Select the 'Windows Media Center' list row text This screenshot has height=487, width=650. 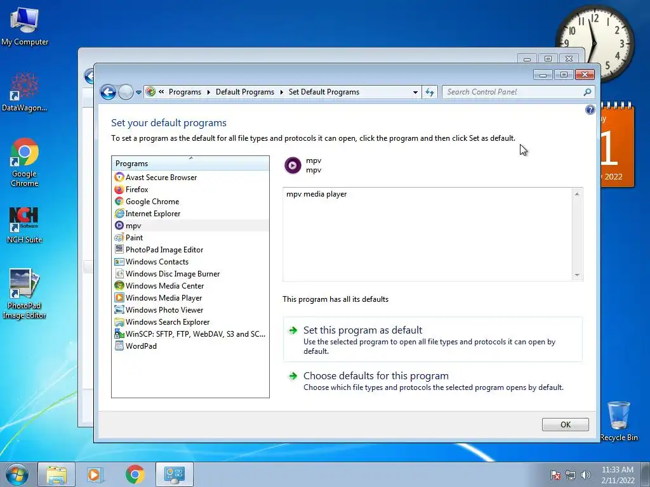(x=164, y=286)
